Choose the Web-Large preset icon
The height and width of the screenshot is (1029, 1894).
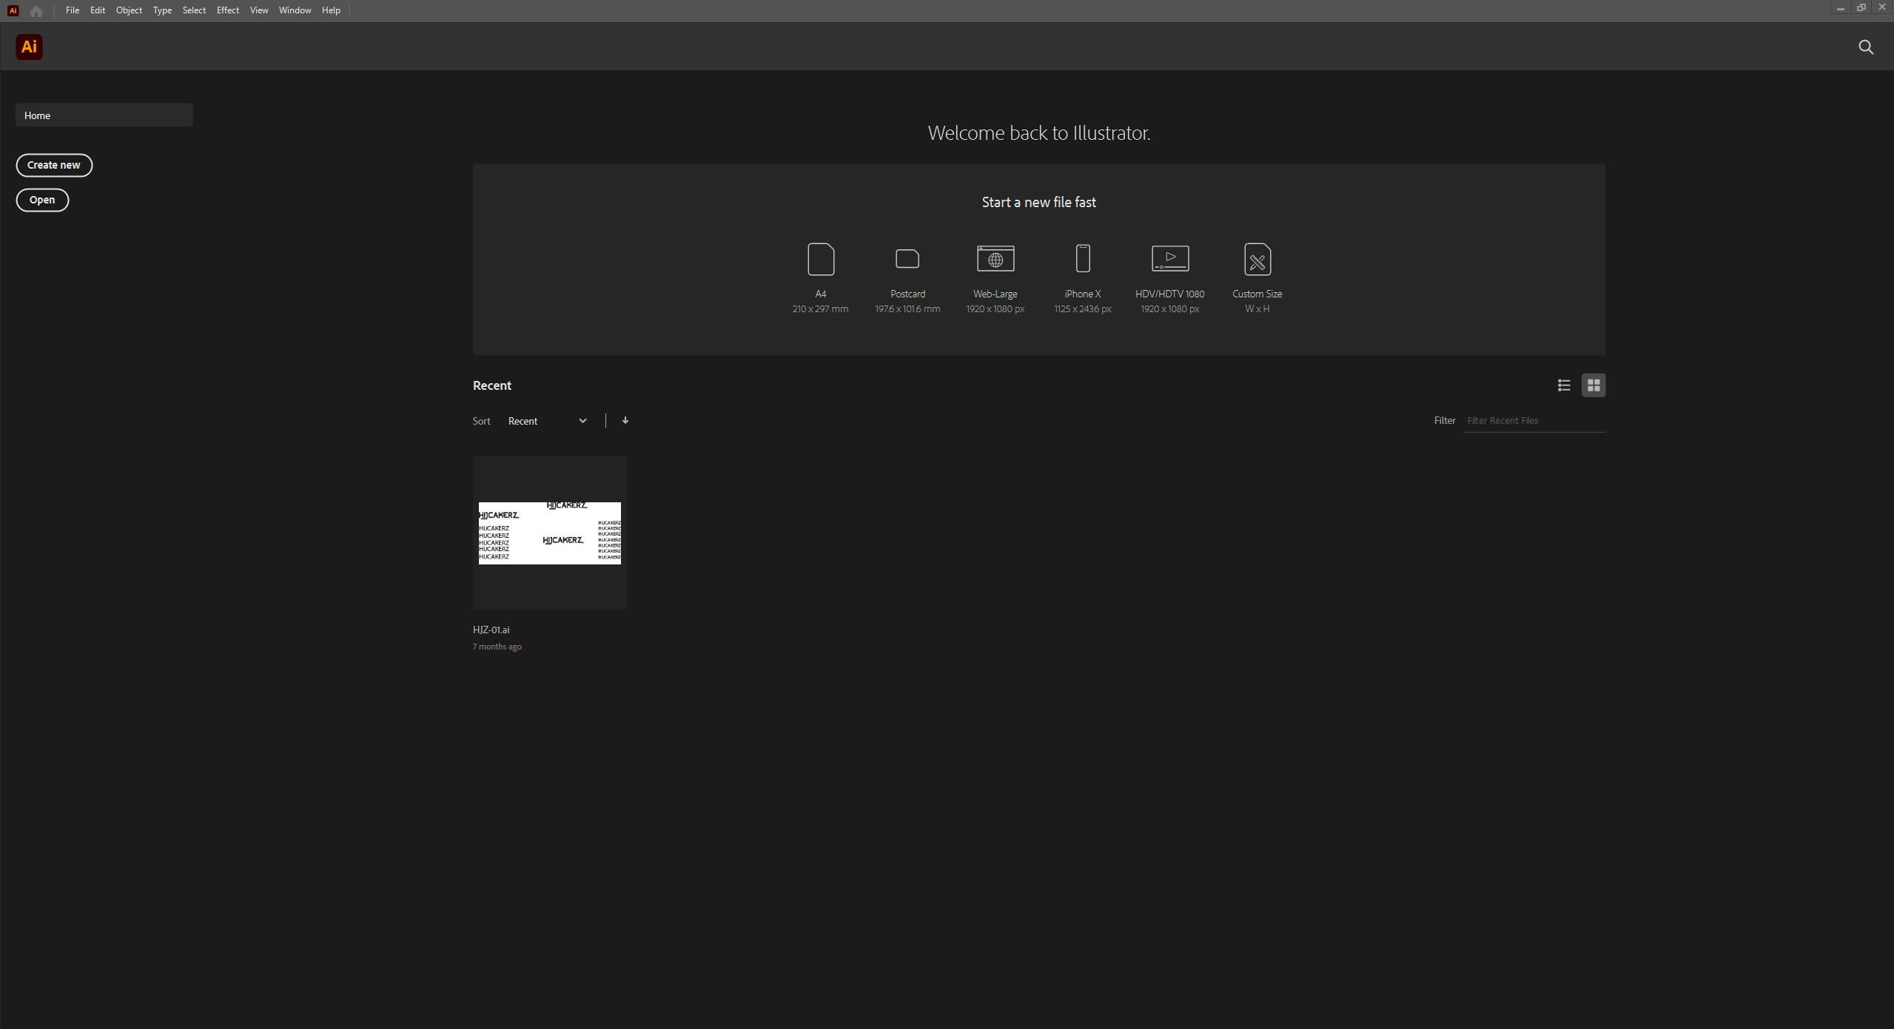click(x=995, y=259)
